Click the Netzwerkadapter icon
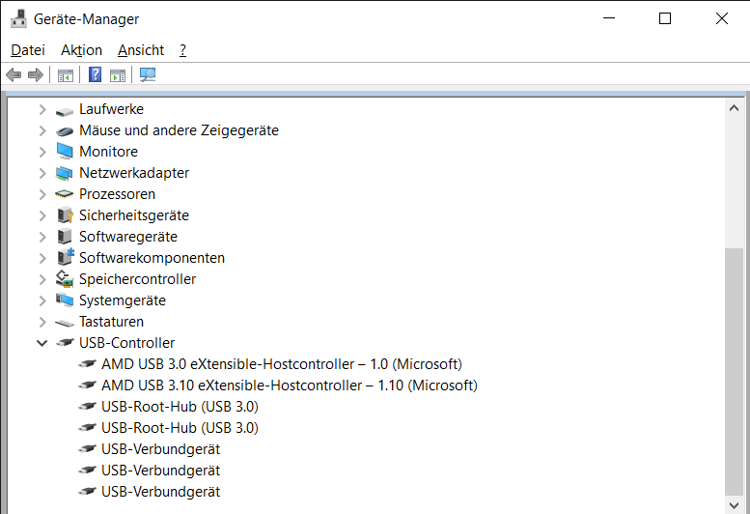 [64, 173]
